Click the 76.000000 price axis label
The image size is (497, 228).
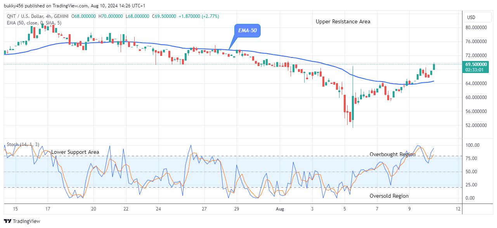point(477,42)
